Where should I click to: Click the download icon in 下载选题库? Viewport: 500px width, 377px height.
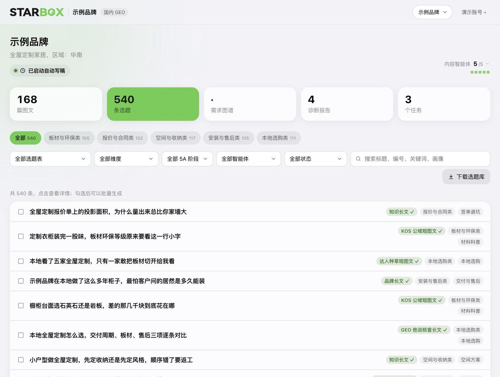pos(451,177)
